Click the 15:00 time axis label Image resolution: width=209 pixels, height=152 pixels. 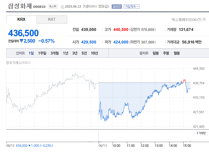187,146
